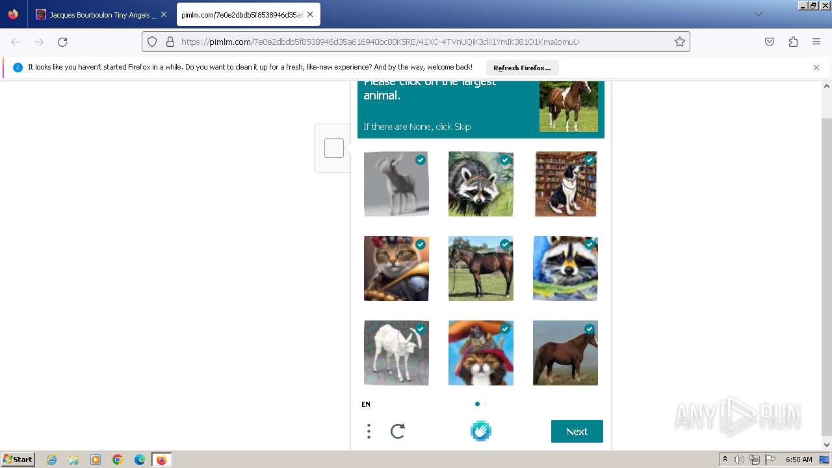Viewport: 832px width, 468px height.
Task: Close the Jacques Bourboulon tab
Action: (x=163, y=14)
